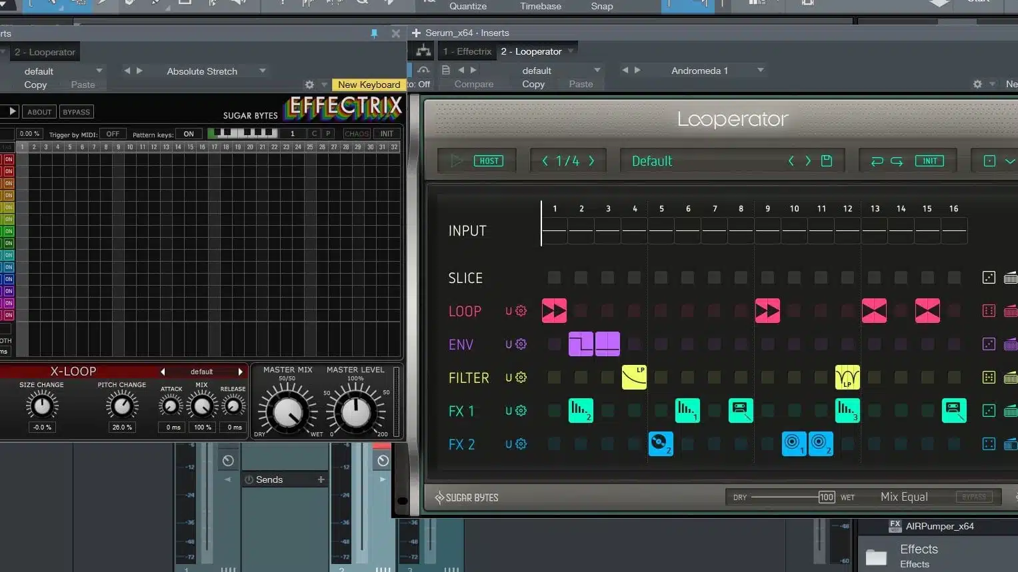The image size is (1018, 572).
Task: Add a send with Sends plus icon
Action: (x=321, y=479)
